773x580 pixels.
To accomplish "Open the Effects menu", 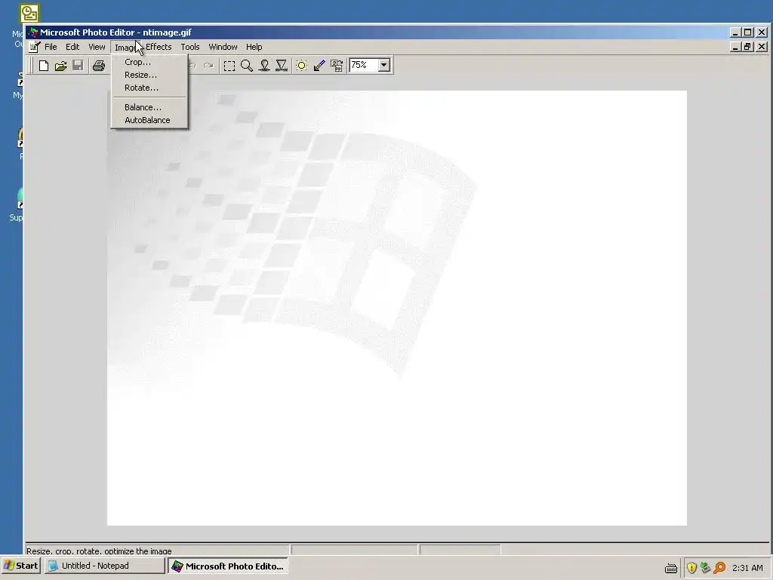I will click(x=159, y=47).
